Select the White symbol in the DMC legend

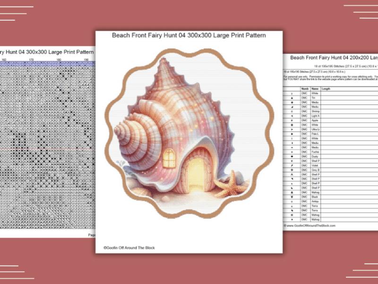pos(292,93)
